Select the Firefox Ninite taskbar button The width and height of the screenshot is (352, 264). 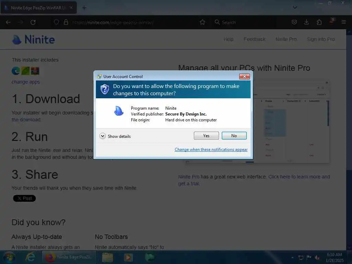coord(69,257)
